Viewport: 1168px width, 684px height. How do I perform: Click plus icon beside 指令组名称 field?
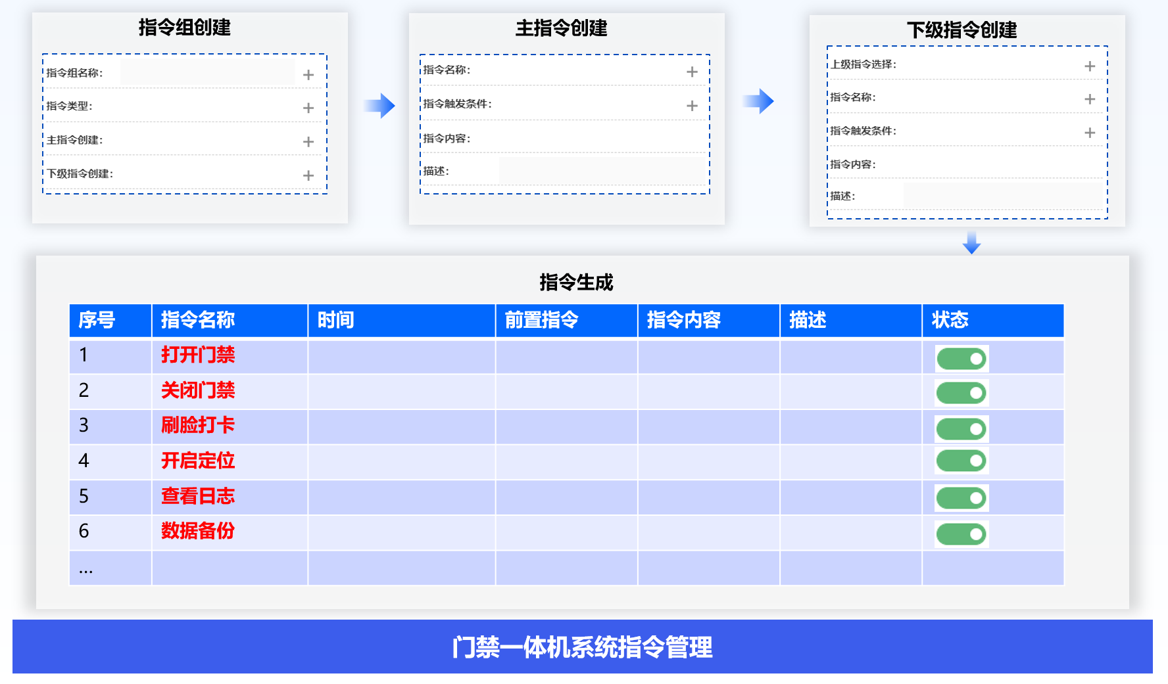point(308,75)
